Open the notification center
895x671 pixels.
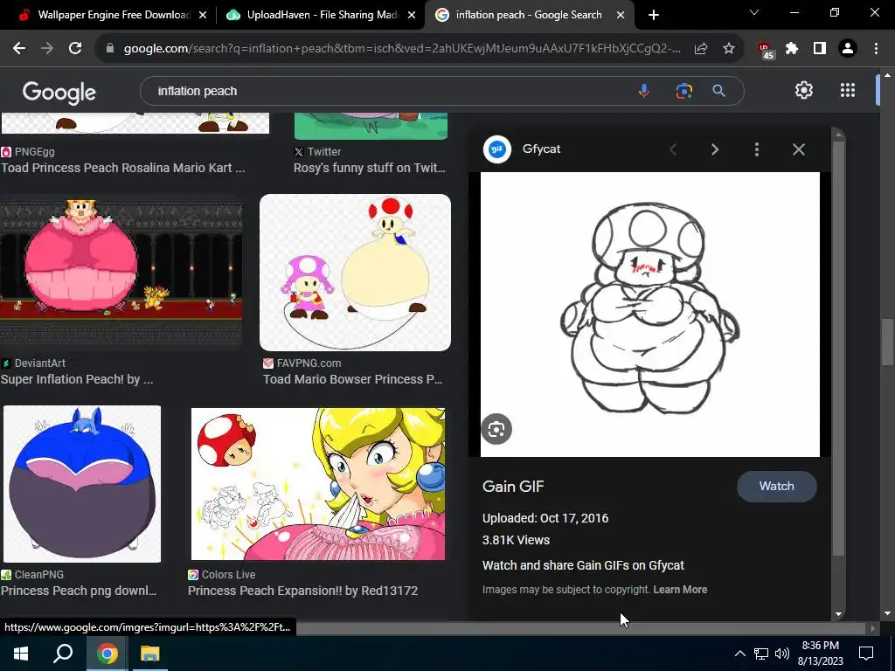[866, 654]
